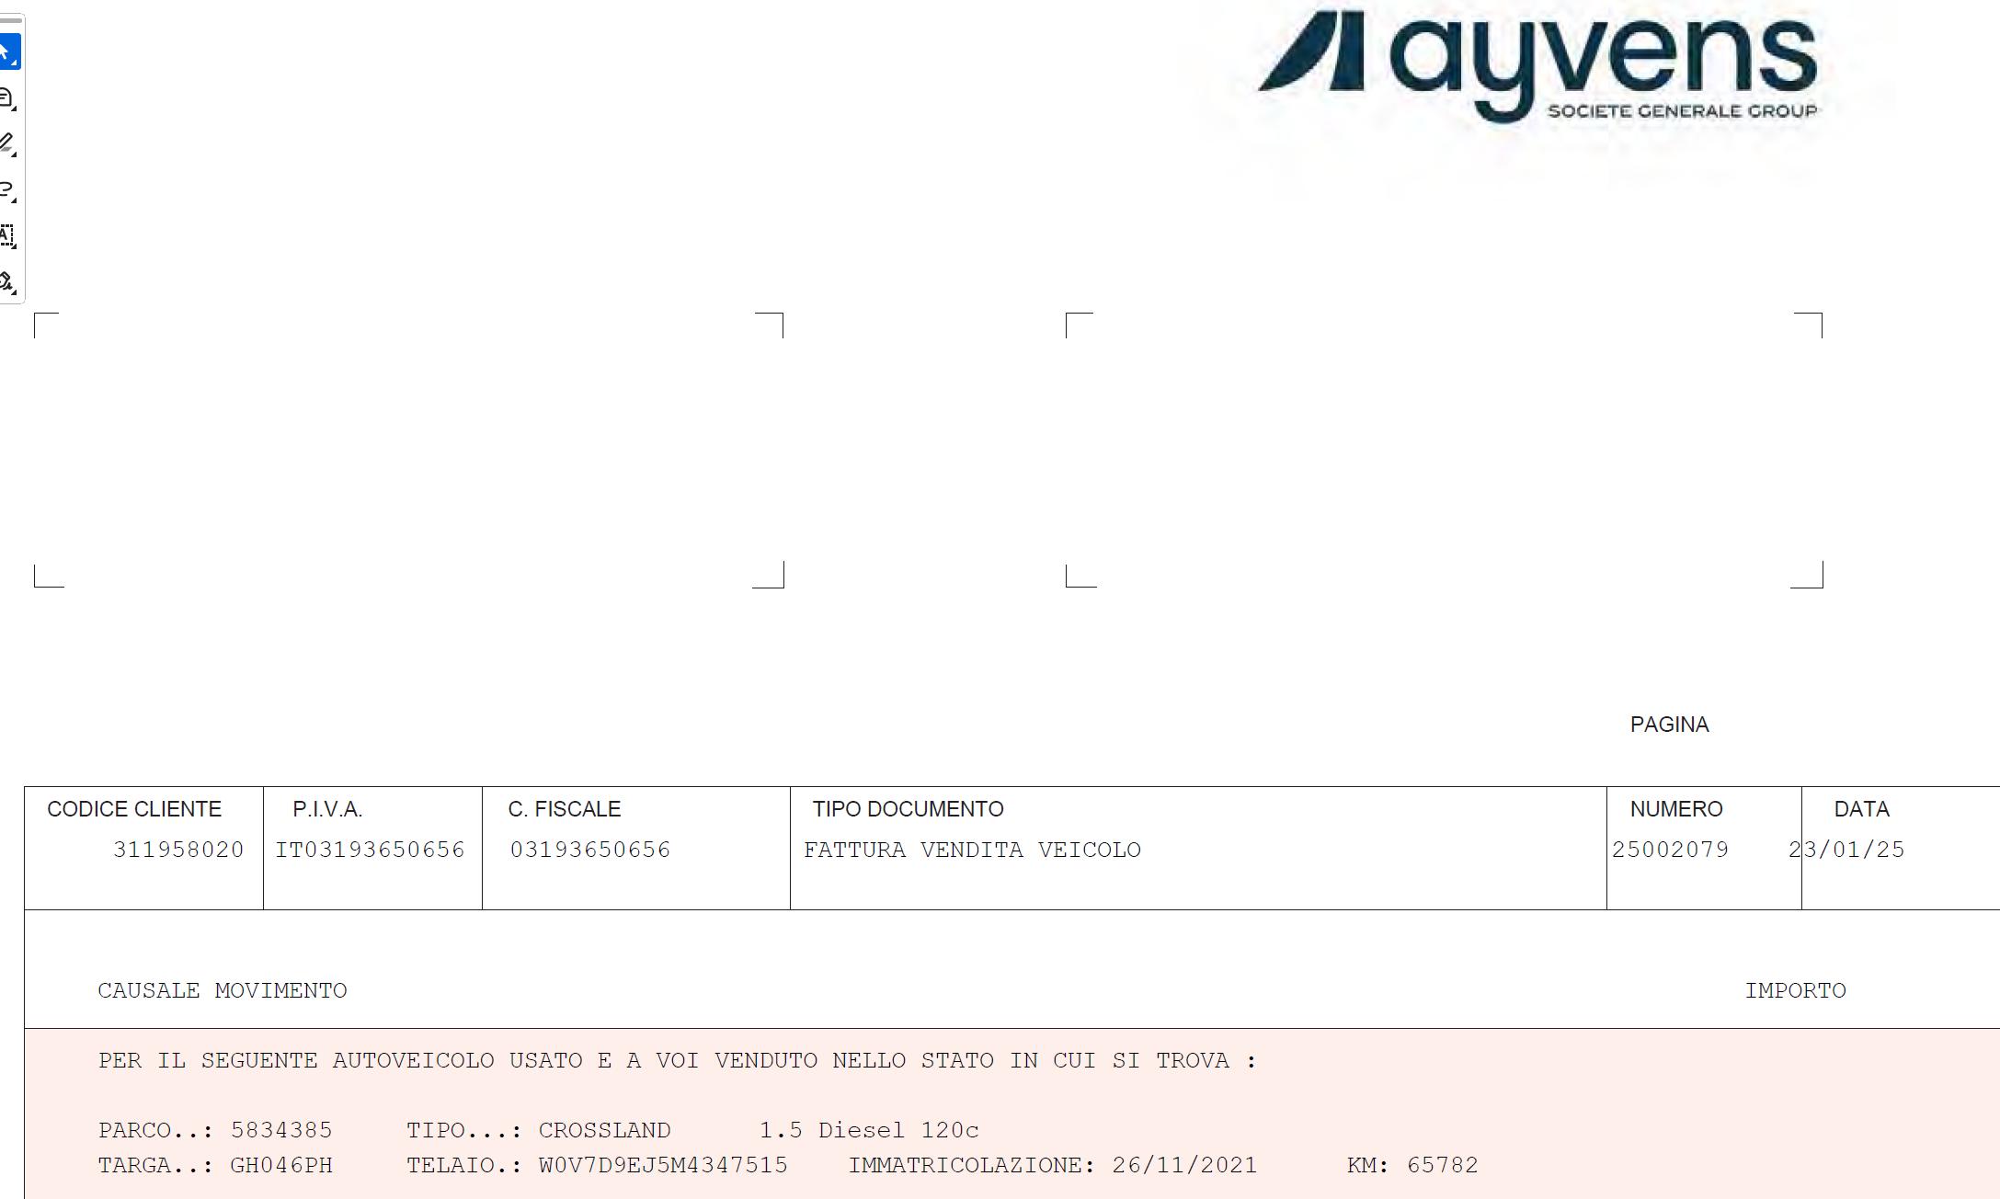
Task: Open the sign and stamp tool
Action: [x=8, y=281]
